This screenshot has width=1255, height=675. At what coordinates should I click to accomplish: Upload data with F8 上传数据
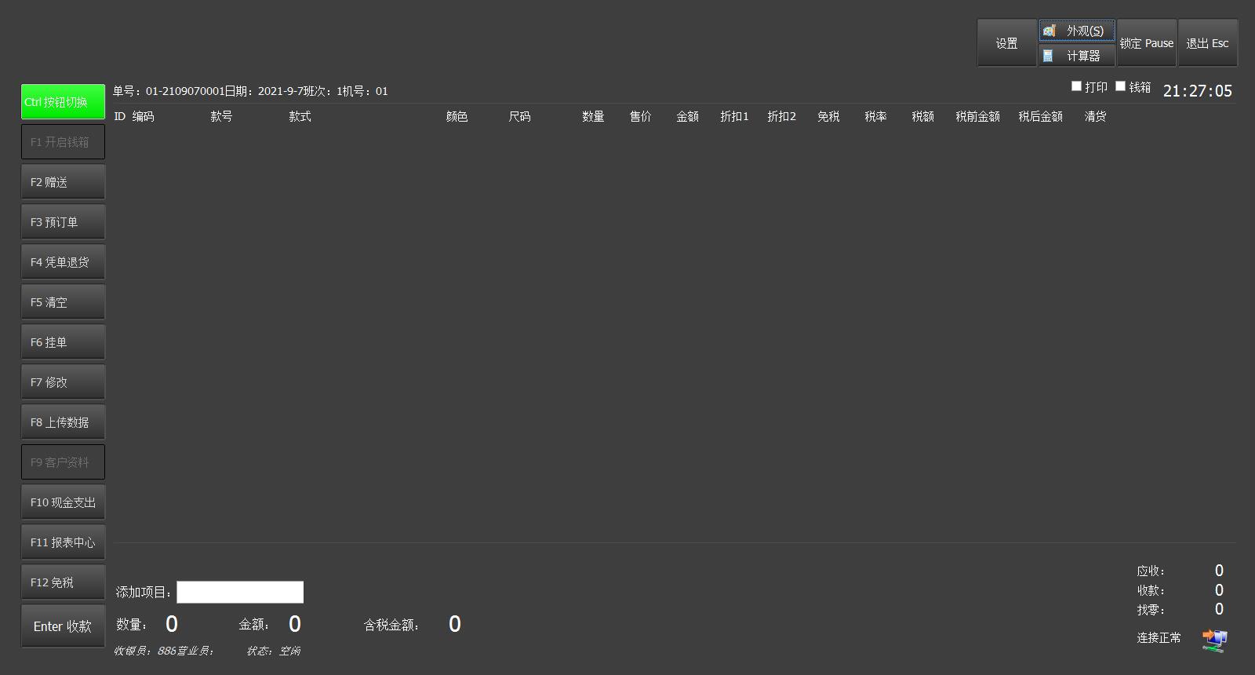click(63, 422)
